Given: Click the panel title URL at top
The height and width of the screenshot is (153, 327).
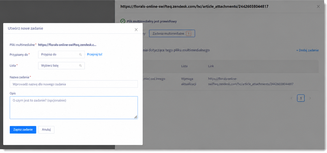Looking at the screenshot, I should pyautogui.click(x=194, y=7).
